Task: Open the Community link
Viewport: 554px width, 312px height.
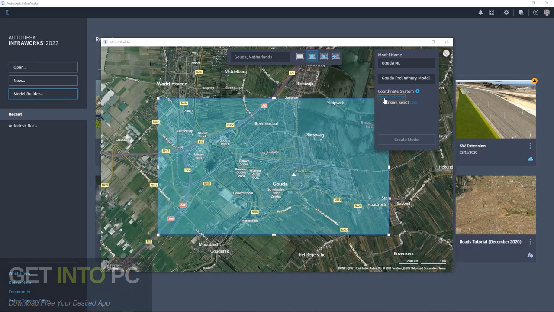Action: point(19,292)
